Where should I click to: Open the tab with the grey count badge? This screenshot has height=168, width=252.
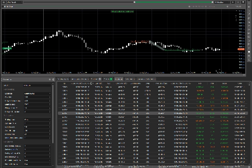click(96, 79)
